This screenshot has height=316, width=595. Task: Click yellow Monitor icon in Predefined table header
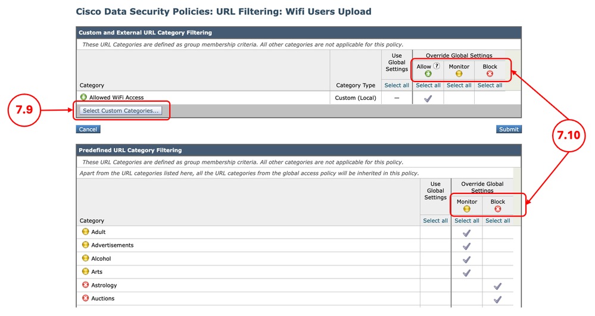pos(467,209)
